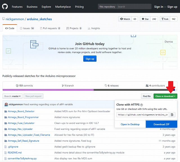The width and height of the screenshot is (180, 162).
Task: Click the convertHexToByteArray.py file icon
Action: pos(5,159)
